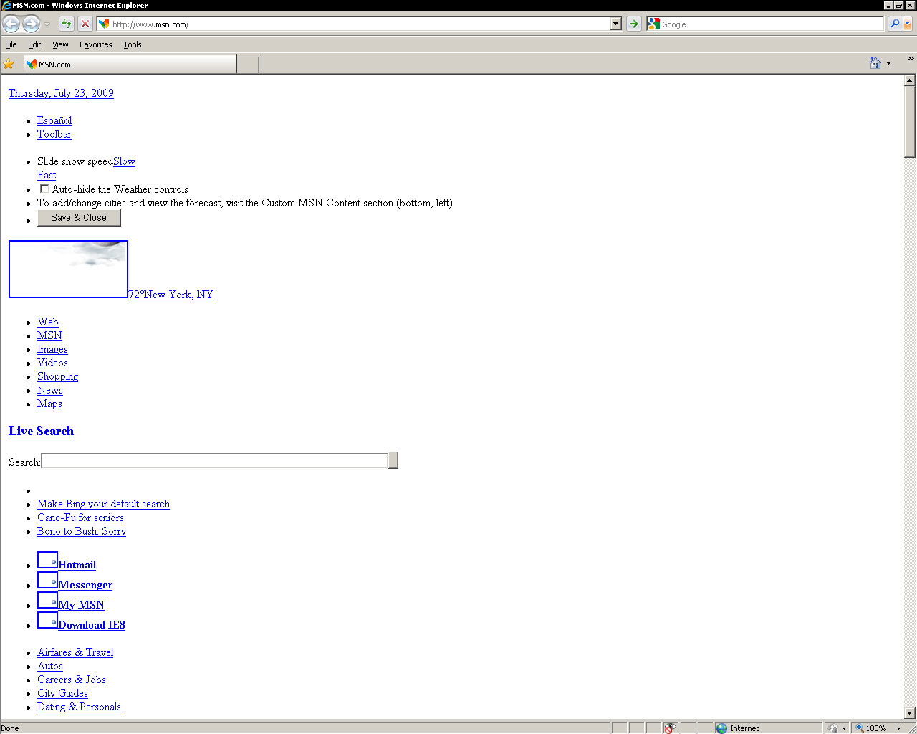
Task: Go forward with the Forward arrow button
Action: coord(31,24)
